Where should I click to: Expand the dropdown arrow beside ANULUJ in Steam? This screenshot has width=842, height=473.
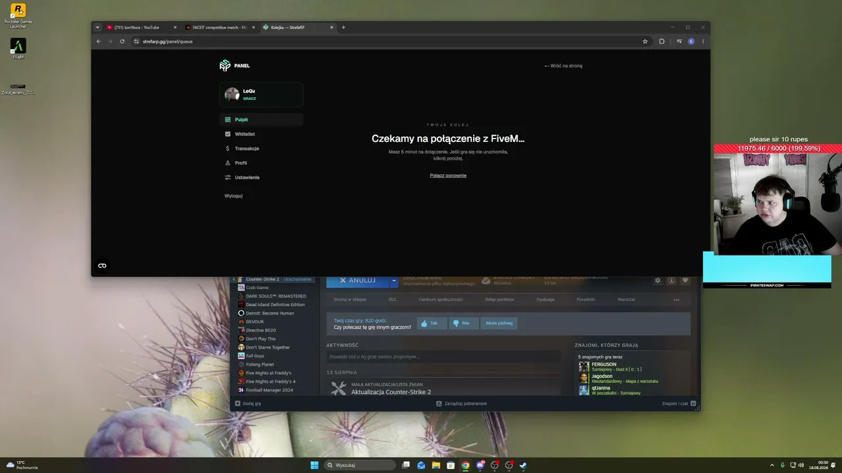(395, 281)
